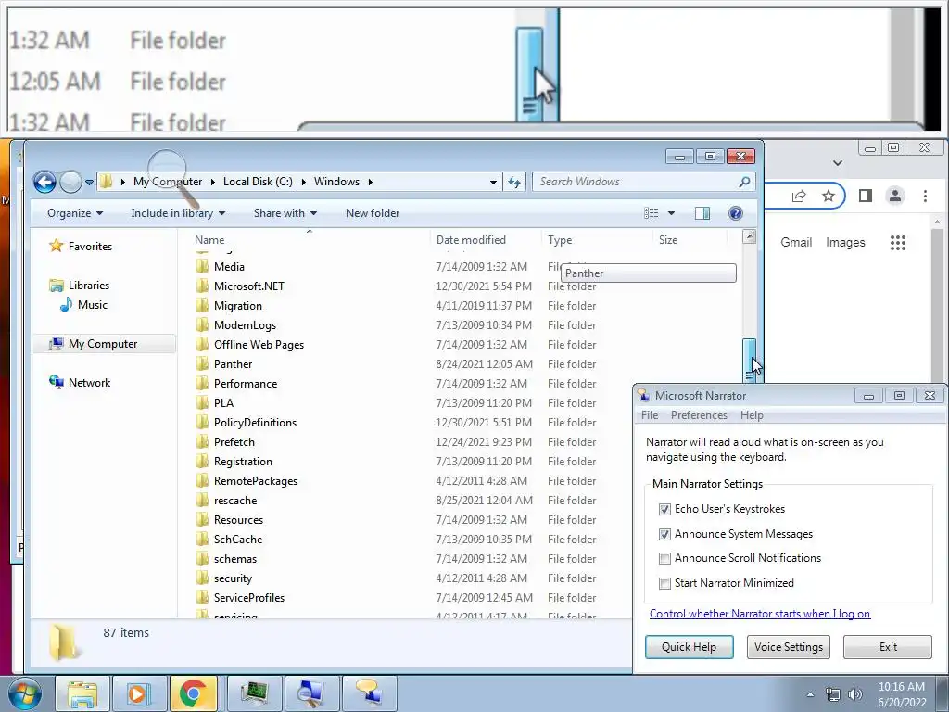Select the Performance folder
The width and height of the screenshot is (949, 712).
pyautogui.click(x=245, y=383)
